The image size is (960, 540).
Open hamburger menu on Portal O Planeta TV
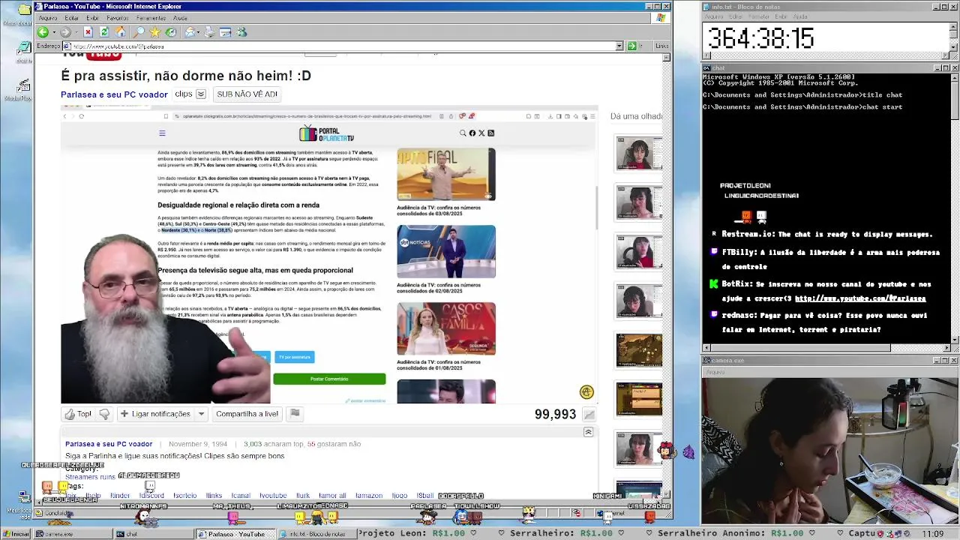[x=162, y=133]
